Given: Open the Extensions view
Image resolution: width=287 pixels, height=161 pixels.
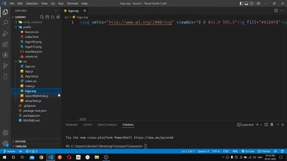Looking at the screenshot, I should (x=5, y=44).
